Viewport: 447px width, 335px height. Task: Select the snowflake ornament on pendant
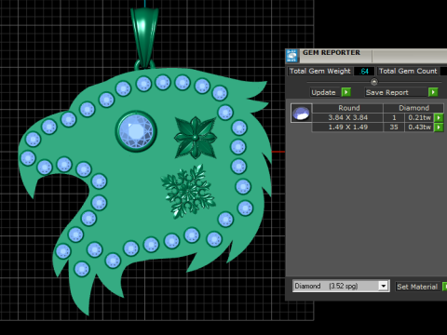click(x=188, y=191)
